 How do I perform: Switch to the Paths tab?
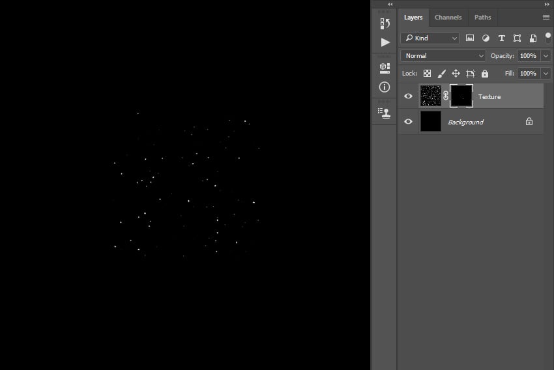(482, 18)
